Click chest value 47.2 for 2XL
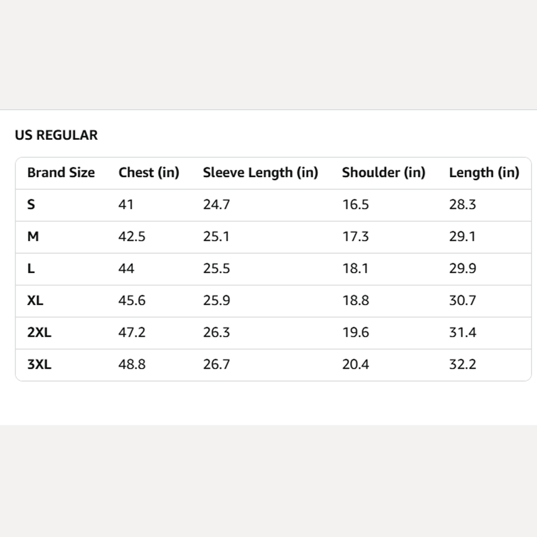Image resolution: width=537 pixels, height=537 pixels. click(x=132, y=332)
